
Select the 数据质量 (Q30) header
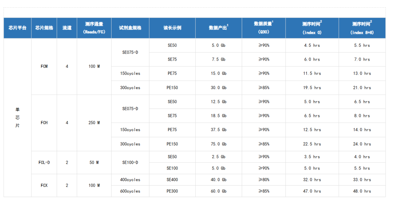pos(264,28)
